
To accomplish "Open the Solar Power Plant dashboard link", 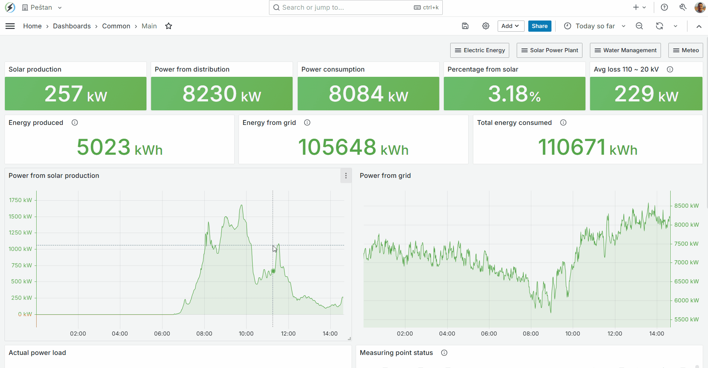I will click(549, 50).
